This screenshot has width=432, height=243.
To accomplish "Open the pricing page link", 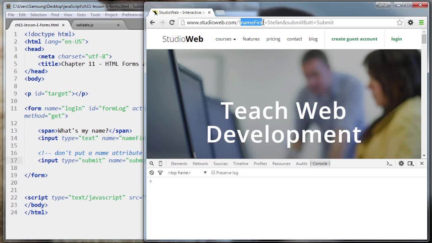I will (273, 39).
